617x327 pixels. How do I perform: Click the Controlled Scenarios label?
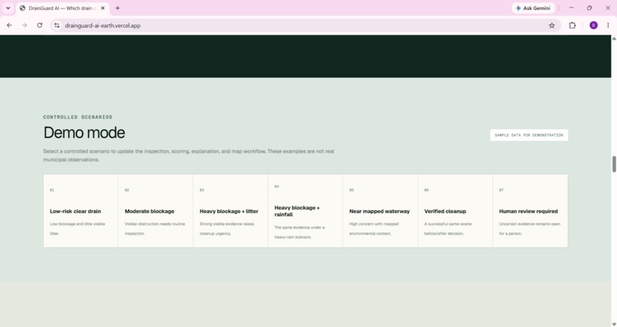(x=78, y=117)
